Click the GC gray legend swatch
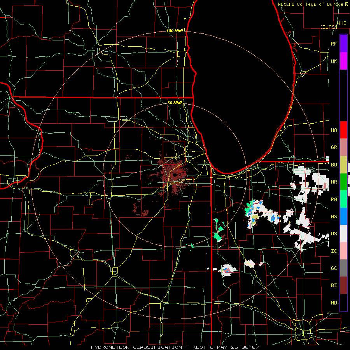 [343, 268]
